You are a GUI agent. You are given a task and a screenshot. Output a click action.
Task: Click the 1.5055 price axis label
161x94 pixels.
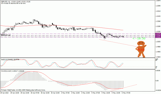(158, 42)
